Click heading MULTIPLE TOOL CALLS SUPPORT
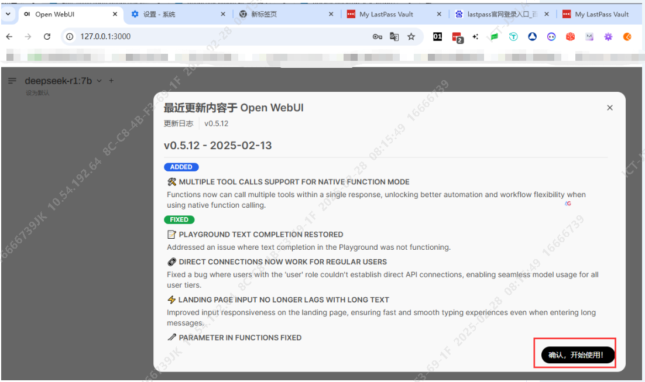The height and width of the screenshot is (382, 645). point(294,182)
